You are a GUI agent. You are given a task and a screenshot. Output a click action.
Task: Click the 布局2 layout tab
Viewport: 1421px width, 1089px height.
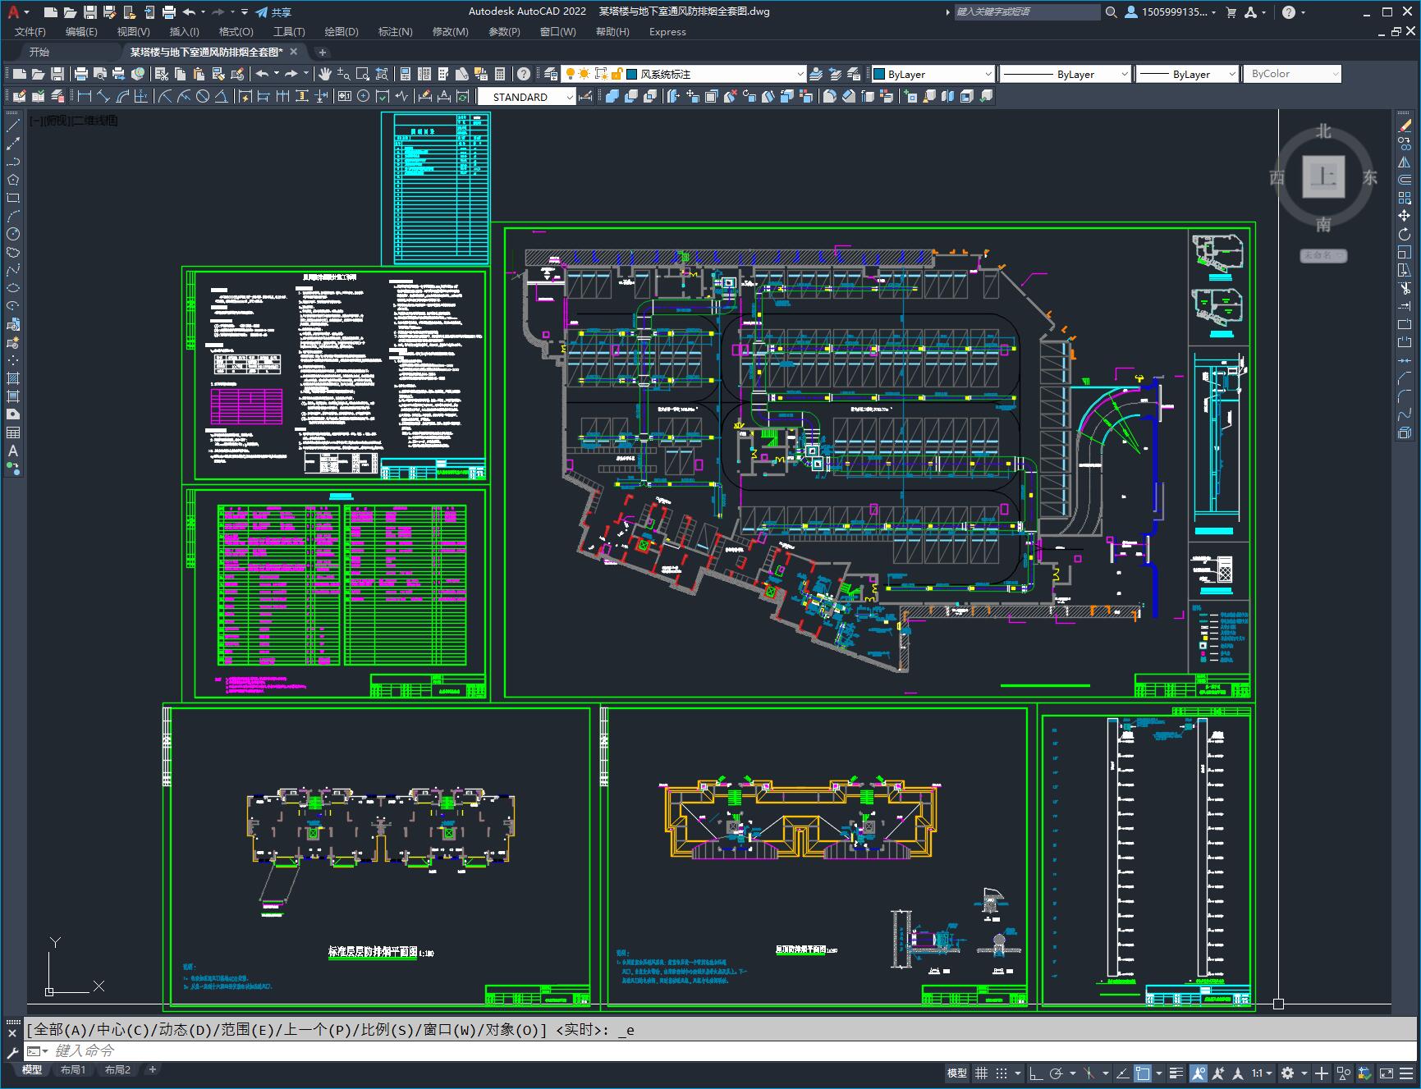pyautogui.click(x=117, y=1069)
